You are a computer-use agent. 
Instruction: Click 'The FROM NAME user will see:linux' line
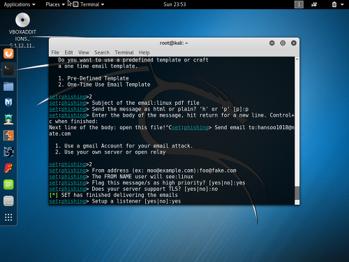click(x=121, y=177)
